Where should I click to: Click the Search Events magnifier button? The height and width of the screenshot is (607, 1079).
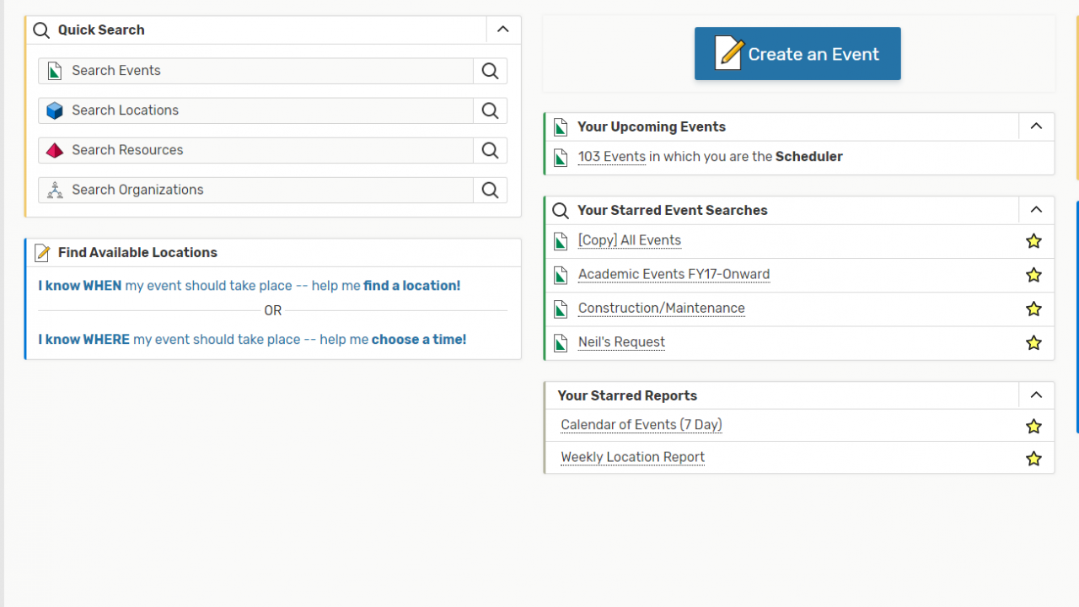click(490, 71)
